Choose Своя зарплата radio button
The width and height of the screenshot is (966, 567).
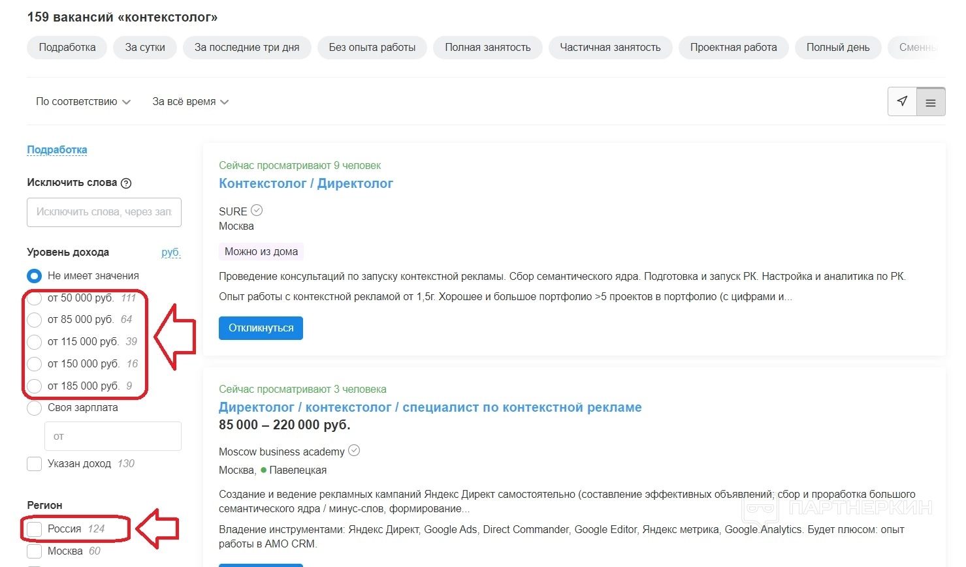[x=35, y=408]
